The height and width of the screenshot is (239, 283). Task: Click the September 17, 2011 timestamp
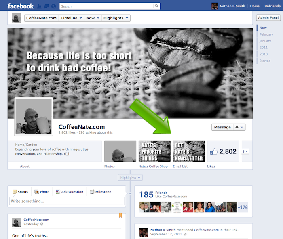click(x=166, y=234)
